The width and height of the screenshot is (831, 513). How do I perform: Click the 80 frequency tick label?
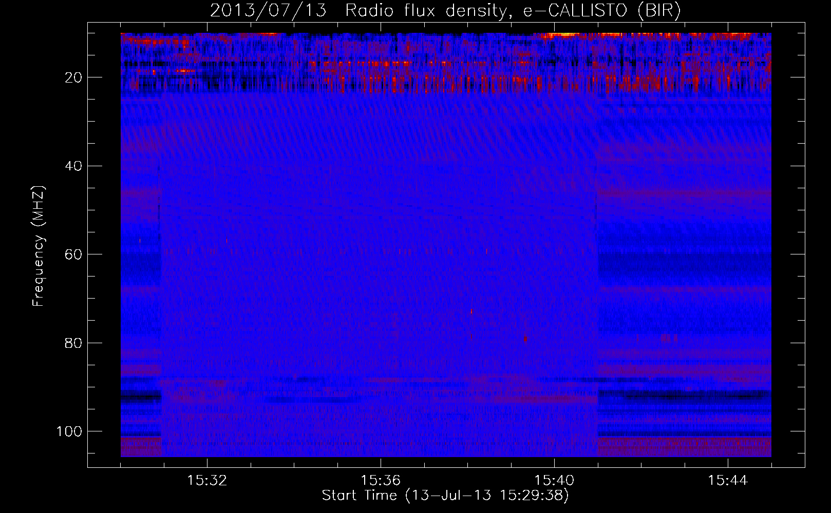pos(74,343)
